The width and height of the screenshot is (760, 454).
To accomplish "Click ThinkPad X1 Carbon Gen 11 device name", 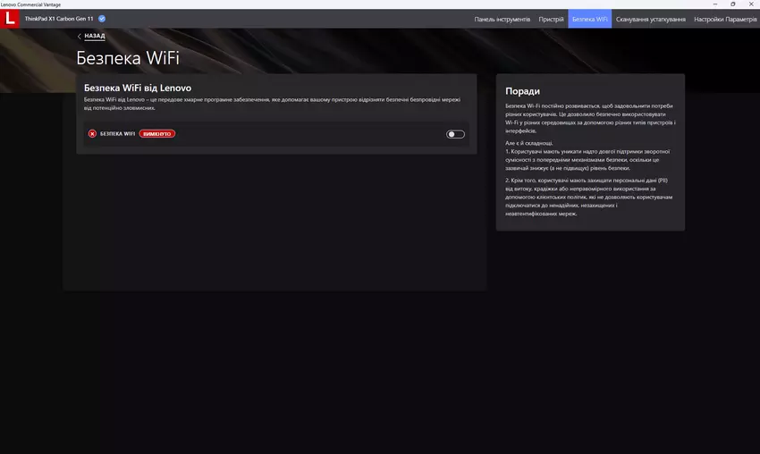I will (x=59, y=19).
